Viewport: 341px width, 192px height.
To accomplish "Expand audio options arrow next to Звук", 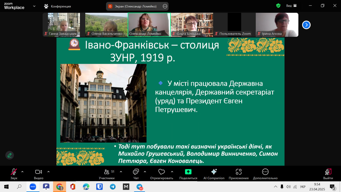I will [x=22, y=172].
